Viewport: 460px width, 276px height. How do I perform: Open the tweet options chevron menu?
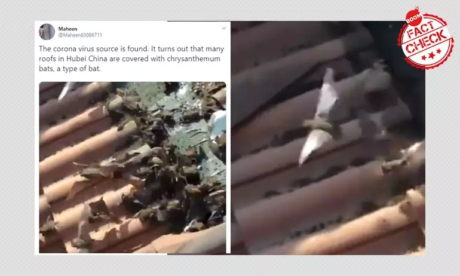pyautogui.click(x=224, y=29)
